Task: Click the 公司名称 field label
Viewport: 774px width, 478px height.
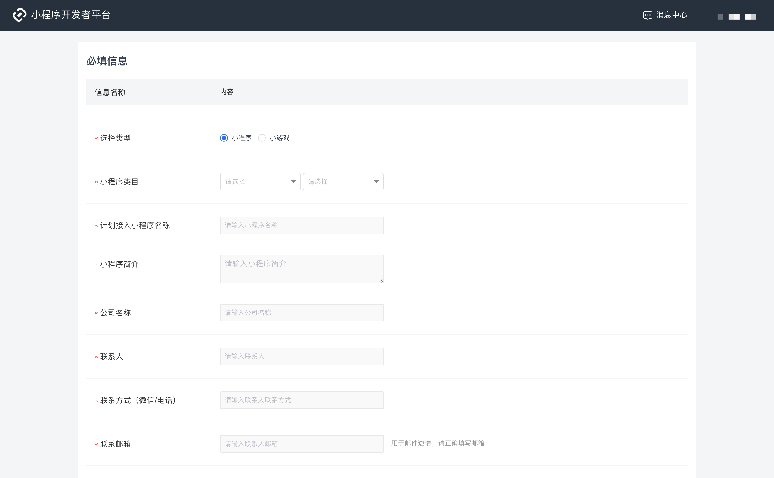Action: (115, 313)
